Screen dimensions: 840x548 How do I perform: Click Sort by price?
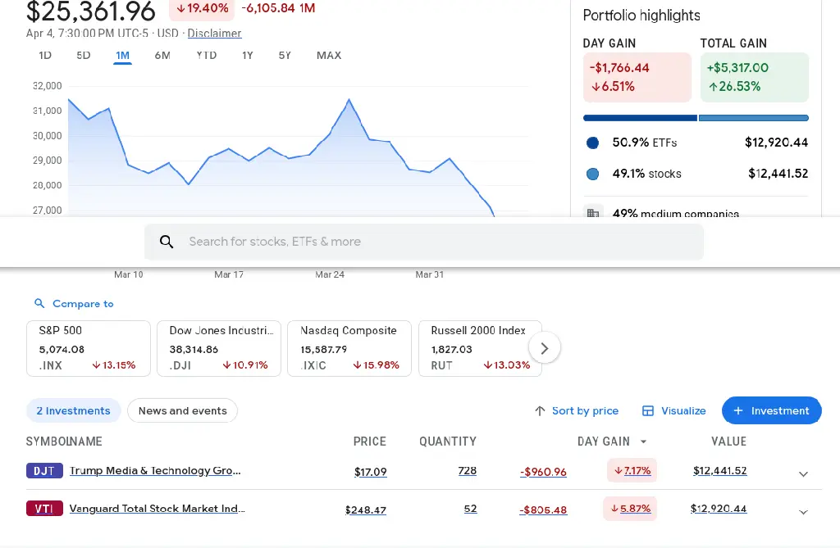[585, 411]
